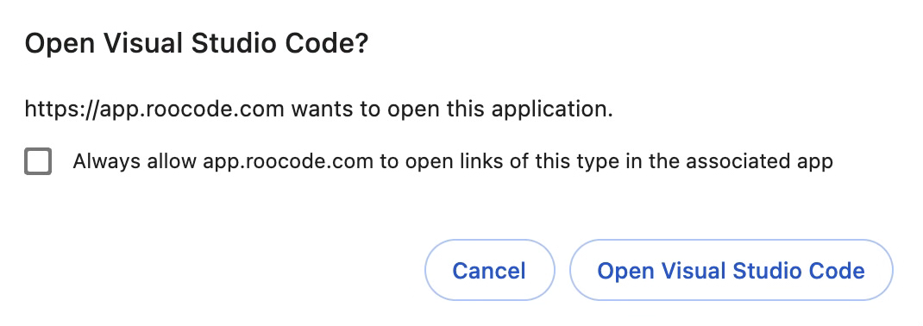Click the 'Always allow app.roocode.com' label text

click(x=223, y=161)
